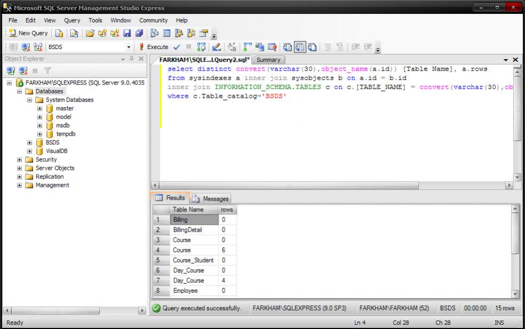Click the Execute button

point(154,47)
